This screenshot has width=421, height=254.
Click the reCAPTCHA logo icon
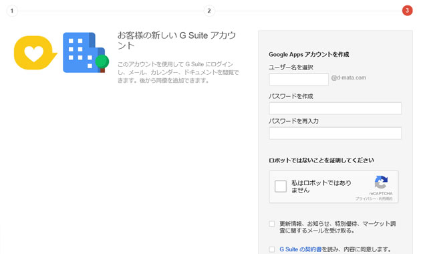382,182
